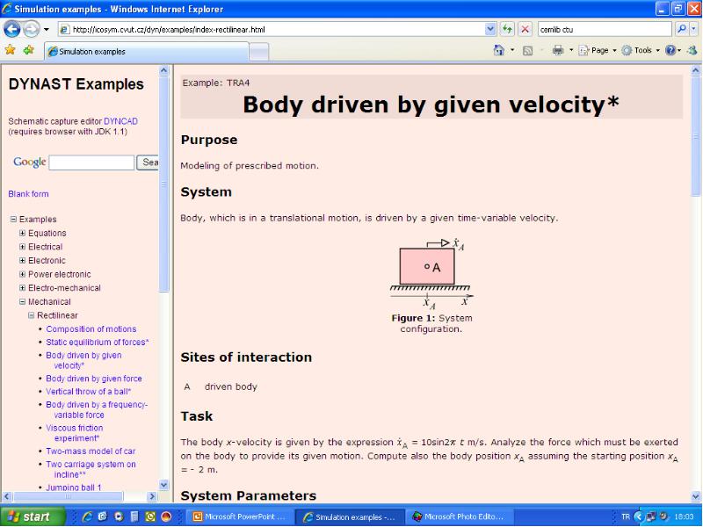This screenshot has width=703, height=527.
Task: Open the Home icon dropdown arrow
Action: click(512, 50)
